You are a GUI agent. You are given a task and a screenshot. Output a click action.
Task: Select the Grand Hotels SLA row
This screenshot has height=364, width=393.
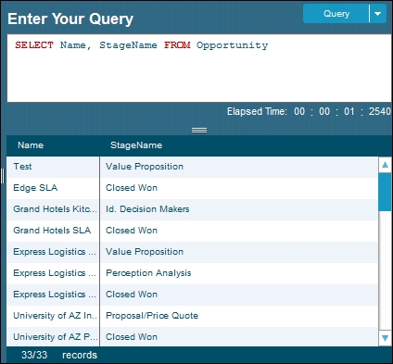point(192,231)
